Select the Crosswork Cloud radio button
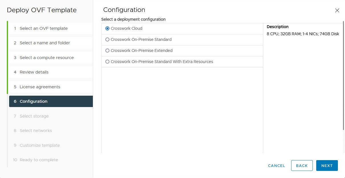 107,28
